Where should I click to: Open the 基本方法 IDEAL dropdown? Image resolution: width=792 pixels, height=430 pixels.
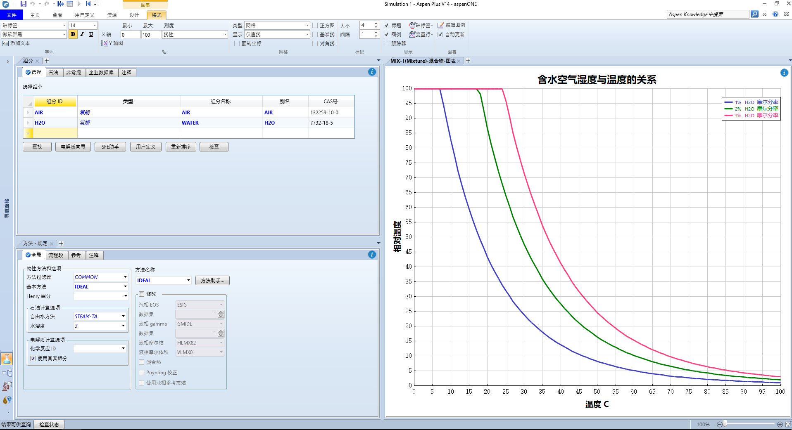tap(125, 286)
